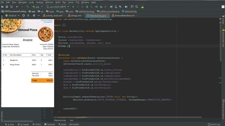Click the orange Total 952.0 bar
The width and height of the screenshot is (225, 126).
(x=42, y=80)
